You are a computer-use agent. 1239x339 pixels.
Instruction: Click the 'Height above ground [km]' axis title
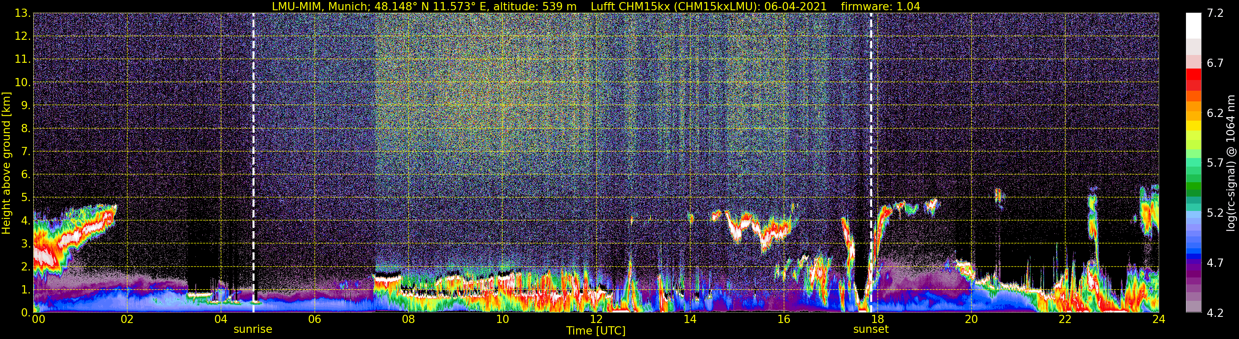tap(6, 163)
